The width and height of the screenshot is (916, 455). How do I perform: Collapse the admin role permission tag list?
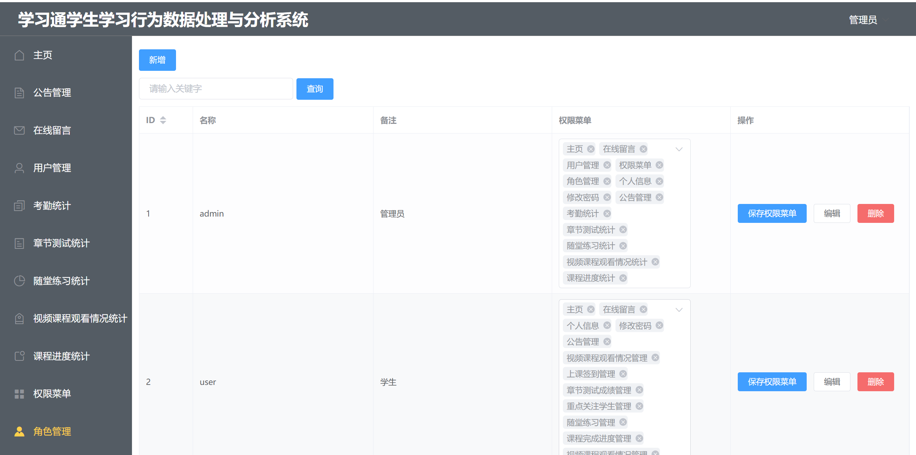[679, 149]
